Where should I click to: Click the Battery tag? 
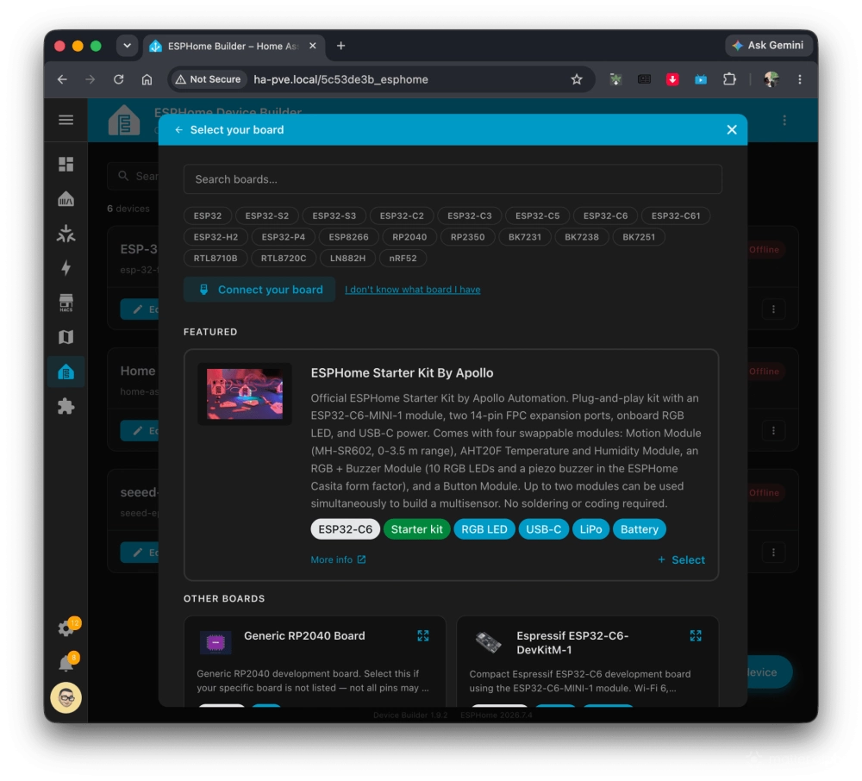tap(639, 529)
